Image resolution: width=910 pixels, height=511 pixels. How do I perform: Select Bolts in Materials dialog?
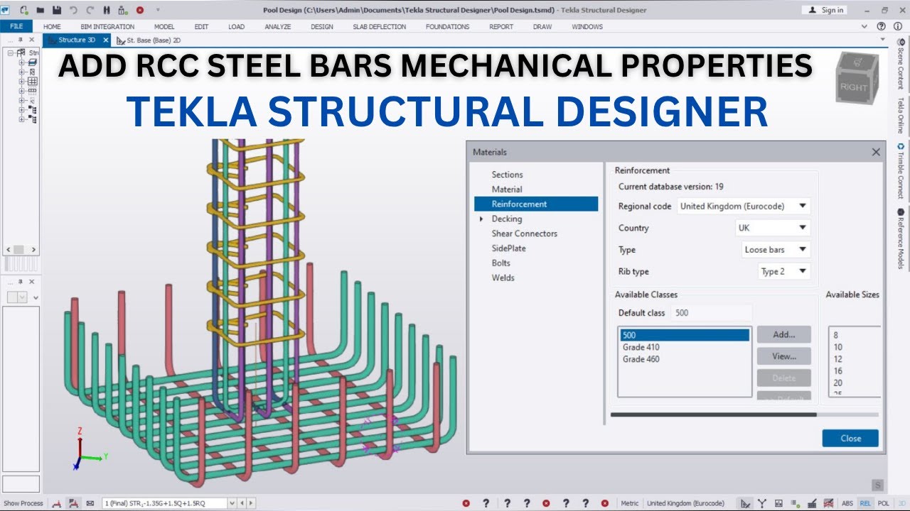pyautogui.click(x=500, y=263)
